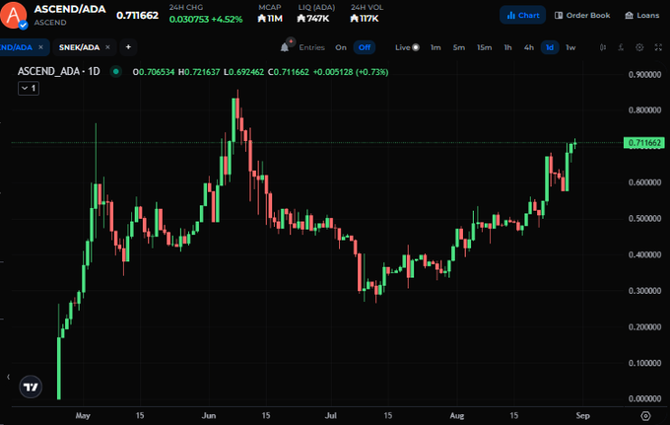Open the price alert bell
Image resolution: width=670 pixels, height=425 pixels.
(285, 47)
